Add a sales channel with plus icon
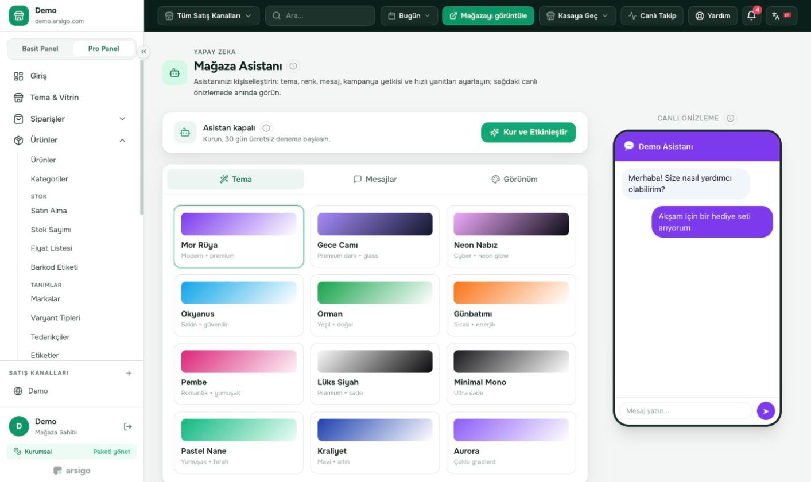 click(x=129, y=373)
